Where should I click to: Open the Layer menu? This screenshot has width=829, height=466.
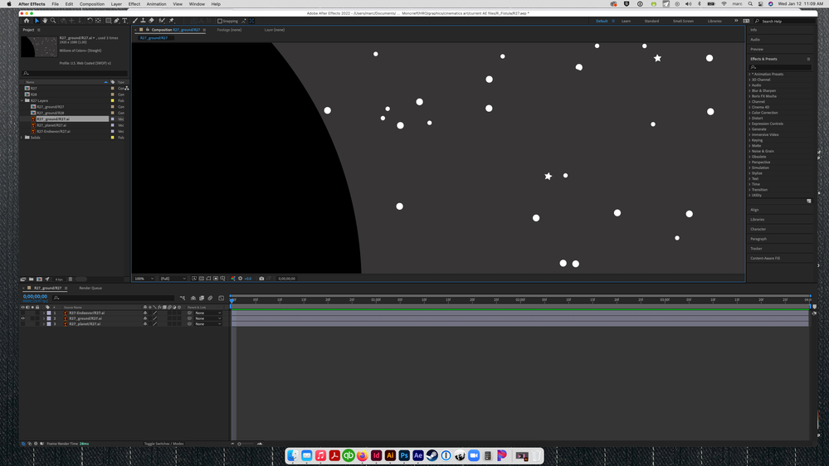(x=116, y=3)
